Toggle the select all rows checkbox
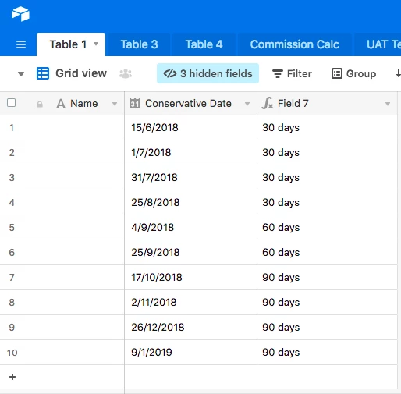The image size is (401, 394). [12, 103]
